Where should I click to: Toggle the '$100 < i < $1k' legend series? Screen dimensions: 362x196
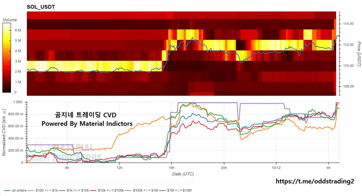pos(42,190)
